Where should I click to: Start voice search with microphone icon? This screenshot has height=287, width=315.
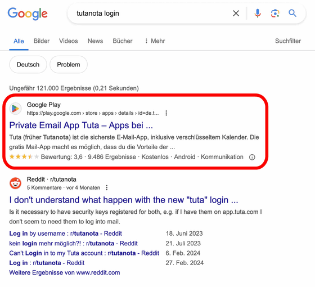[x=258, y=14]
